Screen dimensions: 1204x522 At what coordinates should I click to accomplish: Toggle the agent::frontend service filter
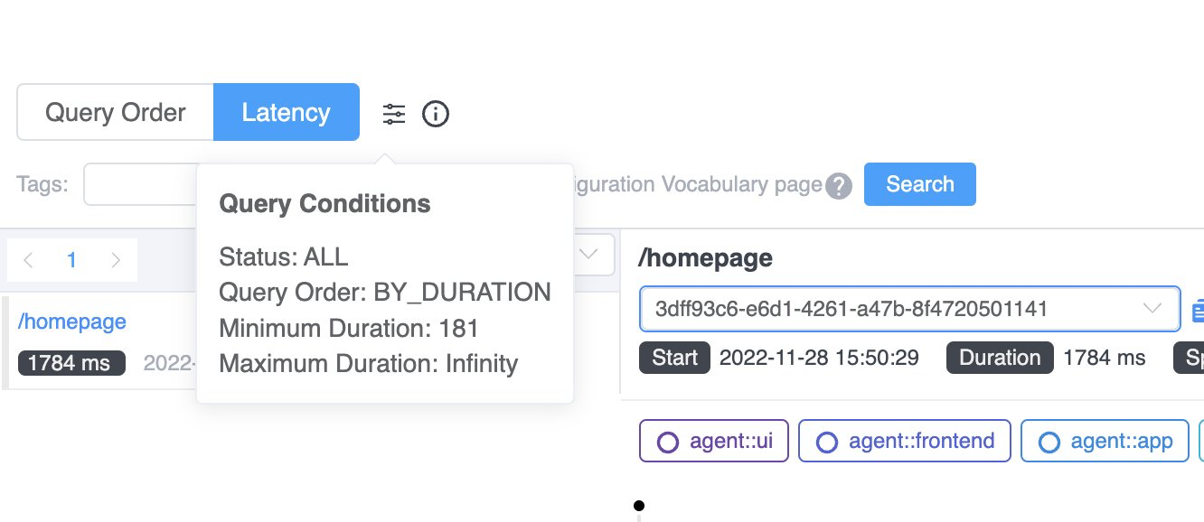pyautogui.click(x=905, y=442)
